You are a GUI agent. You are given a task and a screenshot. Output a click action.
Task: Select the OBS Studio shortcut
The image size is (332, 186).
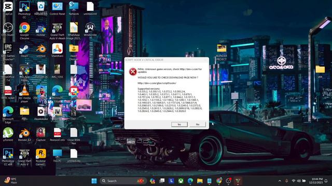[8, 29]
